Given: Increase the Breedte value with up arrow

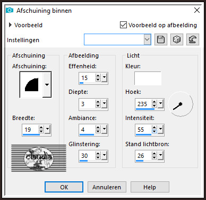Looking at the screenshot, I should (x=41, y=127).
